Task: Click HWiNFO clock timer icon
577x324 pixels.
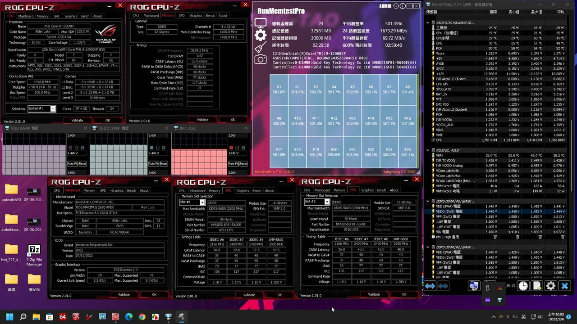Action: coord(523,286)
